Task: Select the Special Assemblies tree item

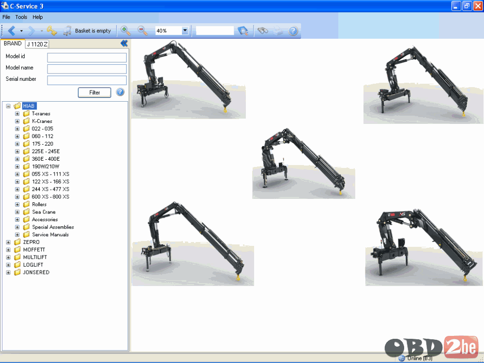Action: [x=53, y=227]
